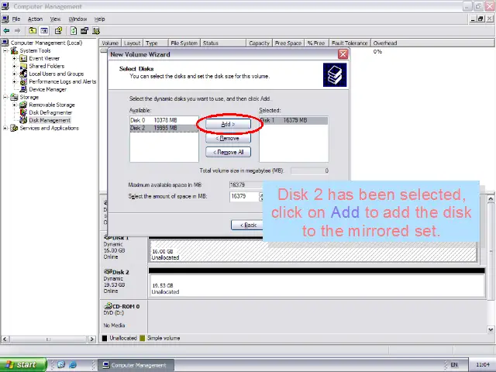The width and height of the screenshot is (496, 372).
Task: Toggle Show/Hide Console Tree toolbar icon
Action: 44,31
